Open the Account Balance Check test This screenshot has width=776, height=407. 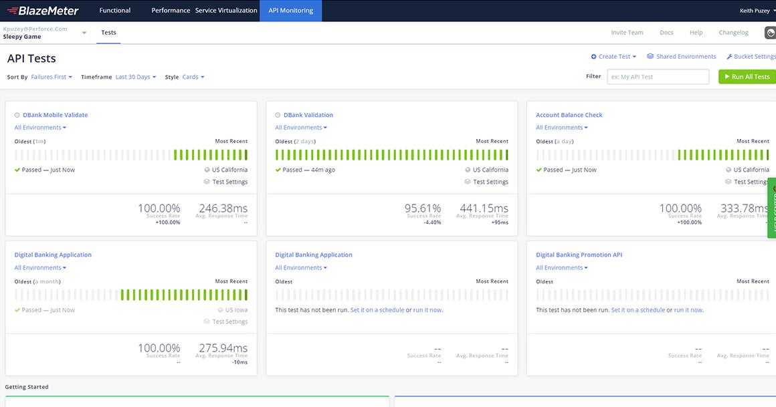coord(569,115)
